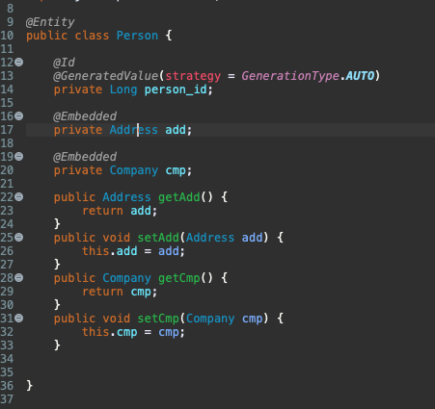Click the @GeneratedValue annotation
The width and height of the screenshot is (435, 409).
click(x=106, y=76)
